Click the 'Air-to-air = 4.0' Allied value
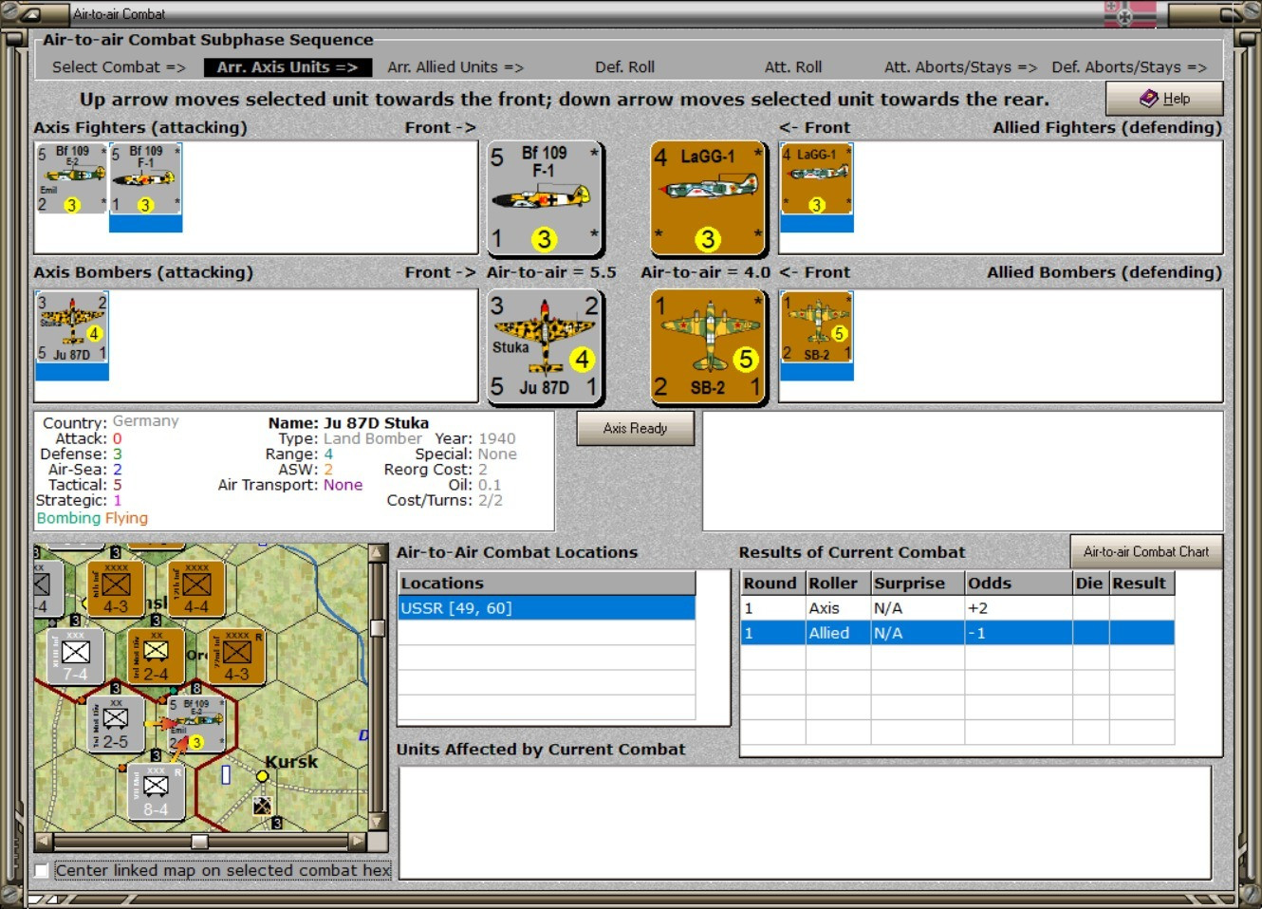The height and width of the screenshot is (909, 1262). [706, 272]
